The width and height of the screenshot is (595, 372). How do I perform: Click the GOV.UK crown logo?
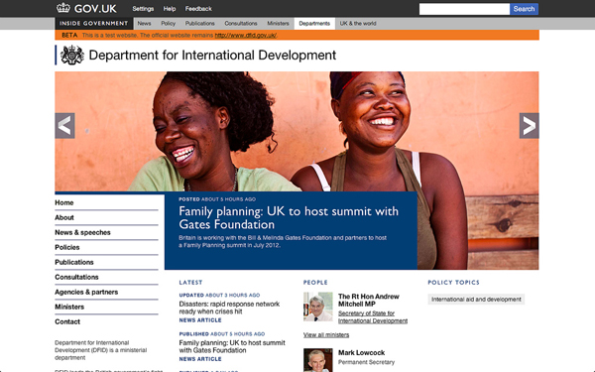click(63, 8)
